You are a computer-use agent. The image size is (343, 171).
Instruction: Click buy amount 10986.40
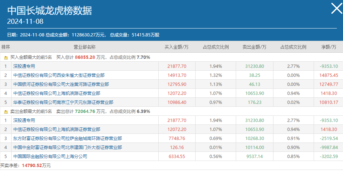point(177,102)
